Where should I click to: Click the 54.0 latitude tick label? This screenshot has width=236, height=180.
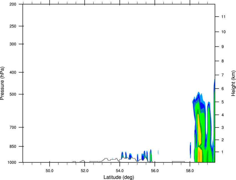click(120, 171)
